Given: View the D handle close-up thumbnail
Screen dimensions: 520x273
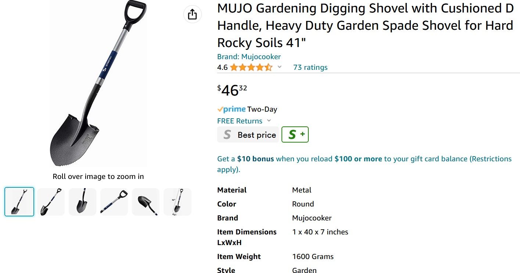Looking at the screenshot, I should coord(114,202).
